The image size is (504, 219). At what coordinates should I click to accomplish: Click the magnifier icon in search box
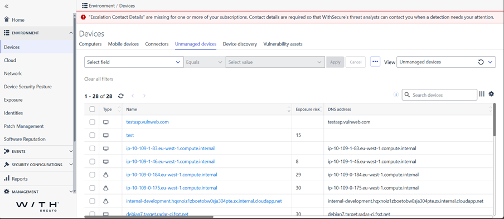click(x=407, y=95)
